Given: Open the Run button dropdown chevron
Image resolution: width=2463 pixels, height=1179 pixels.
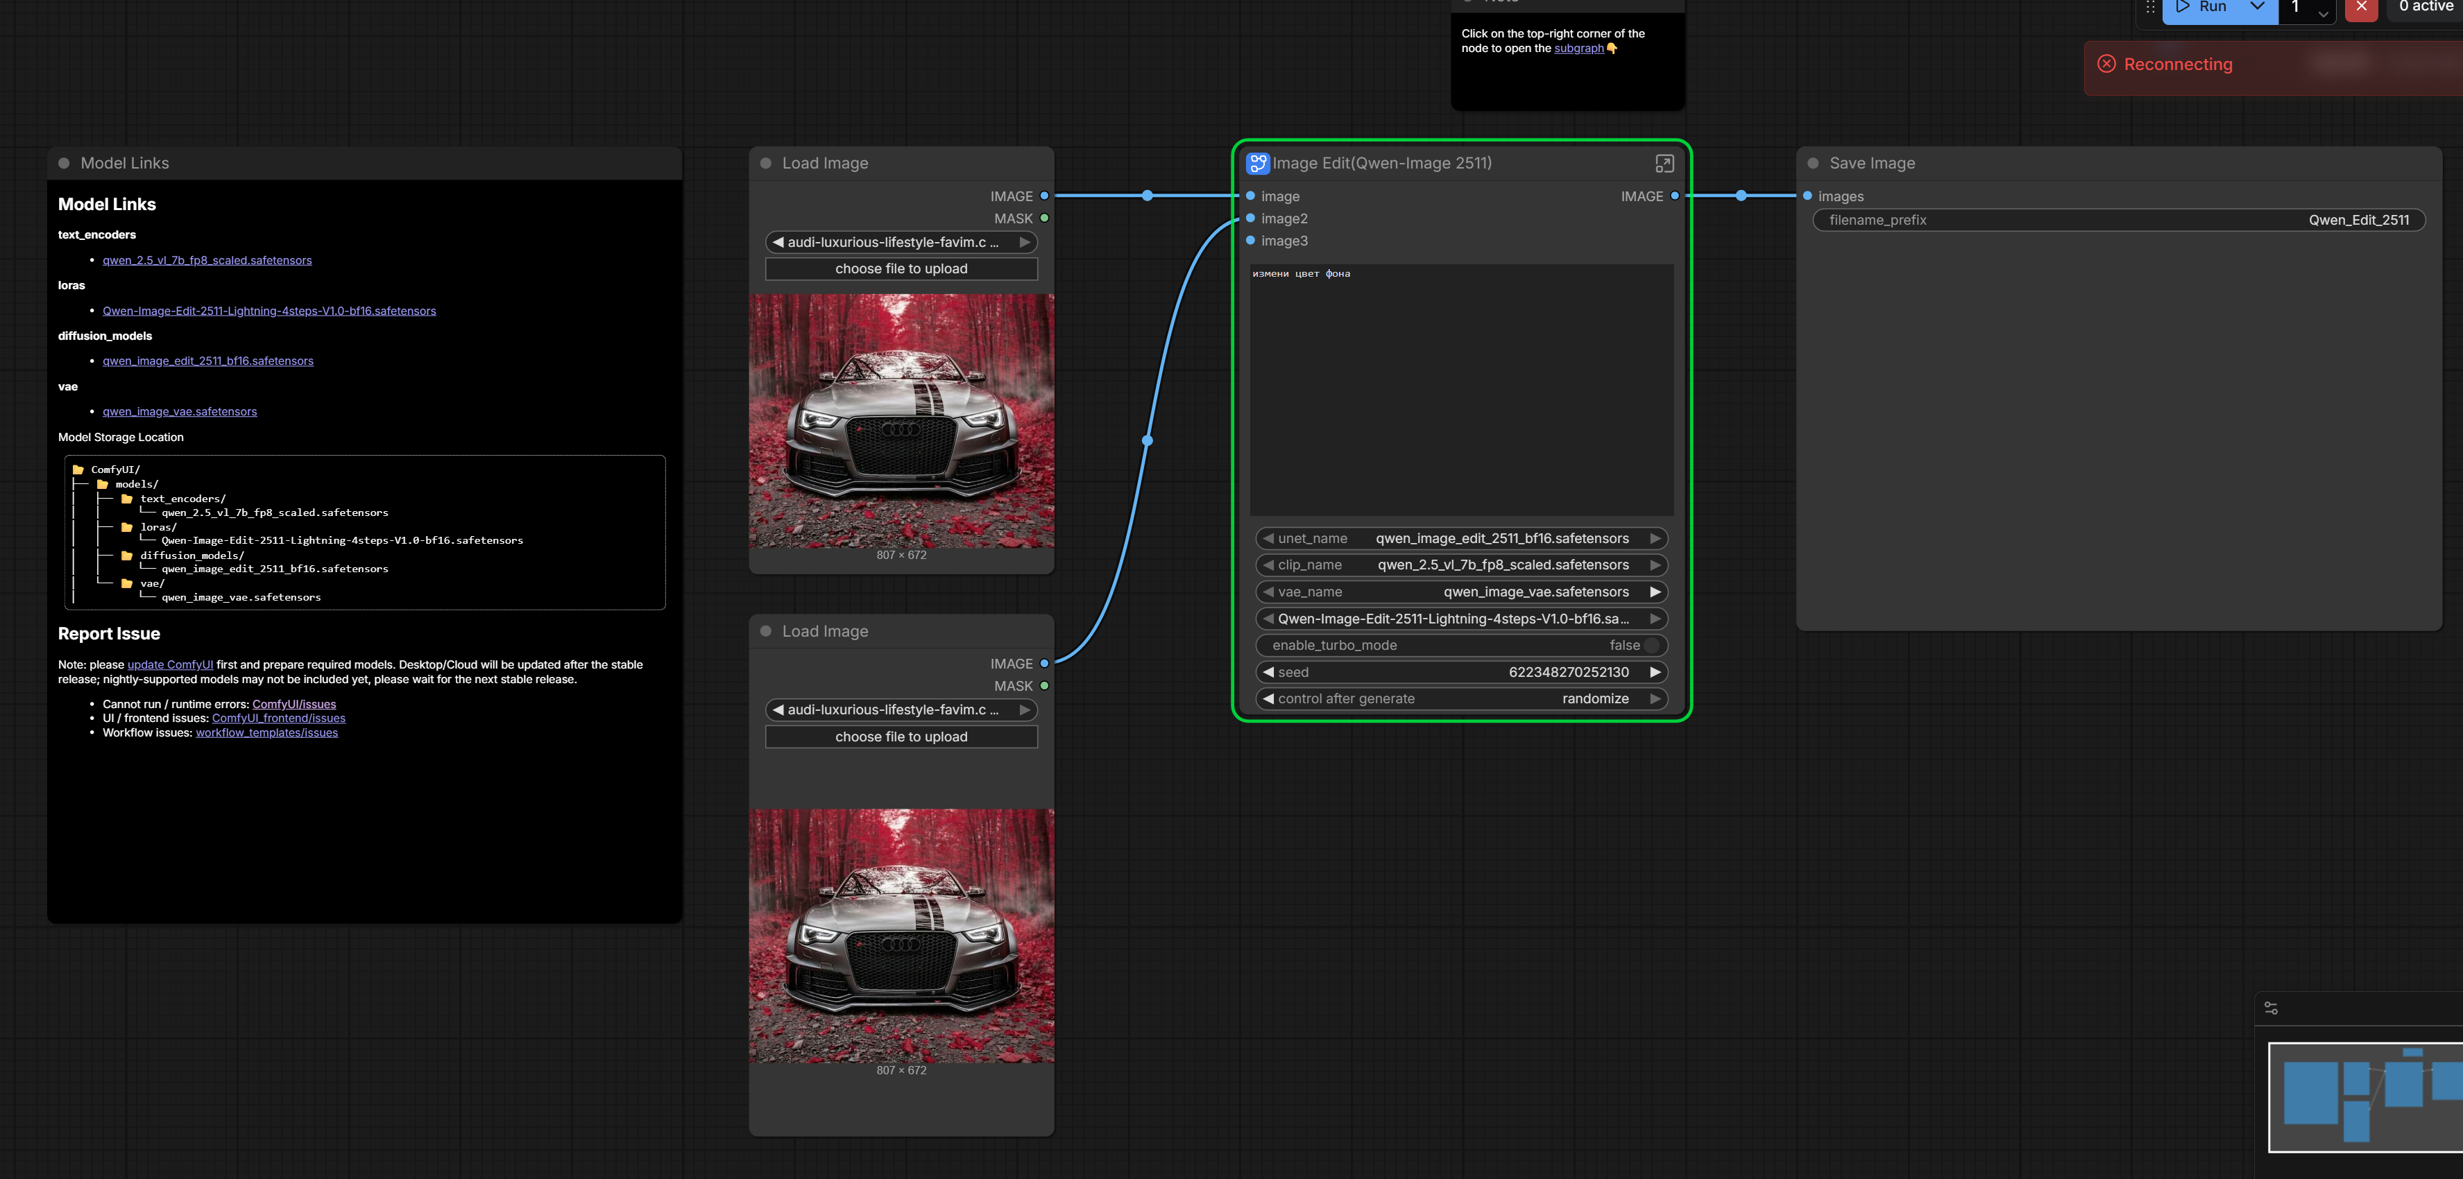Looking at the screenshot, I should [2258, 8].
